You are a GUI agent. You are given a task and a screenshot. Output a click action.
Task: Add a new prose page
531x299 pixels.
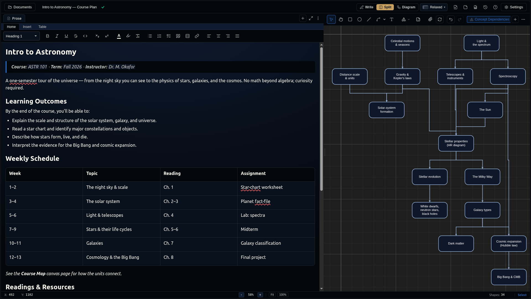(x=303, y=18)
